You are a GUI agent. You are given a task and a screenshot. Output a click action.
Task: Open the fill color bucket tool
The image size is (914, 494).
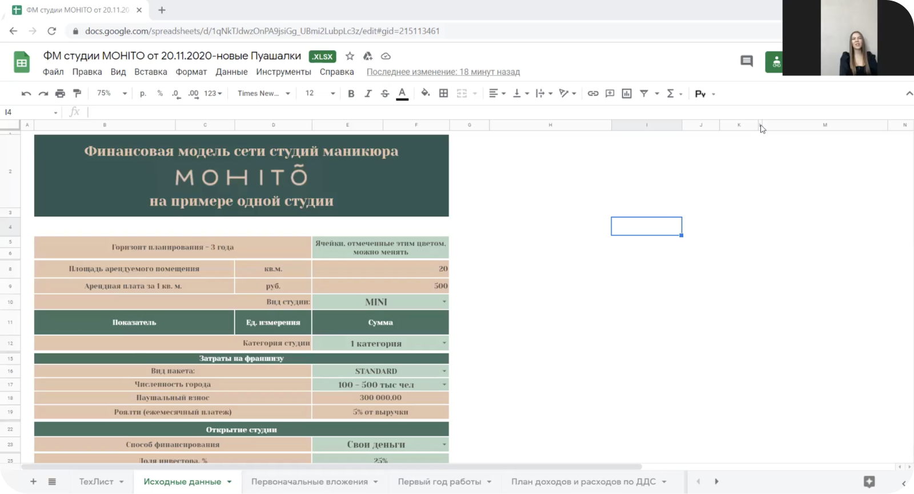(x=425, y=94)
